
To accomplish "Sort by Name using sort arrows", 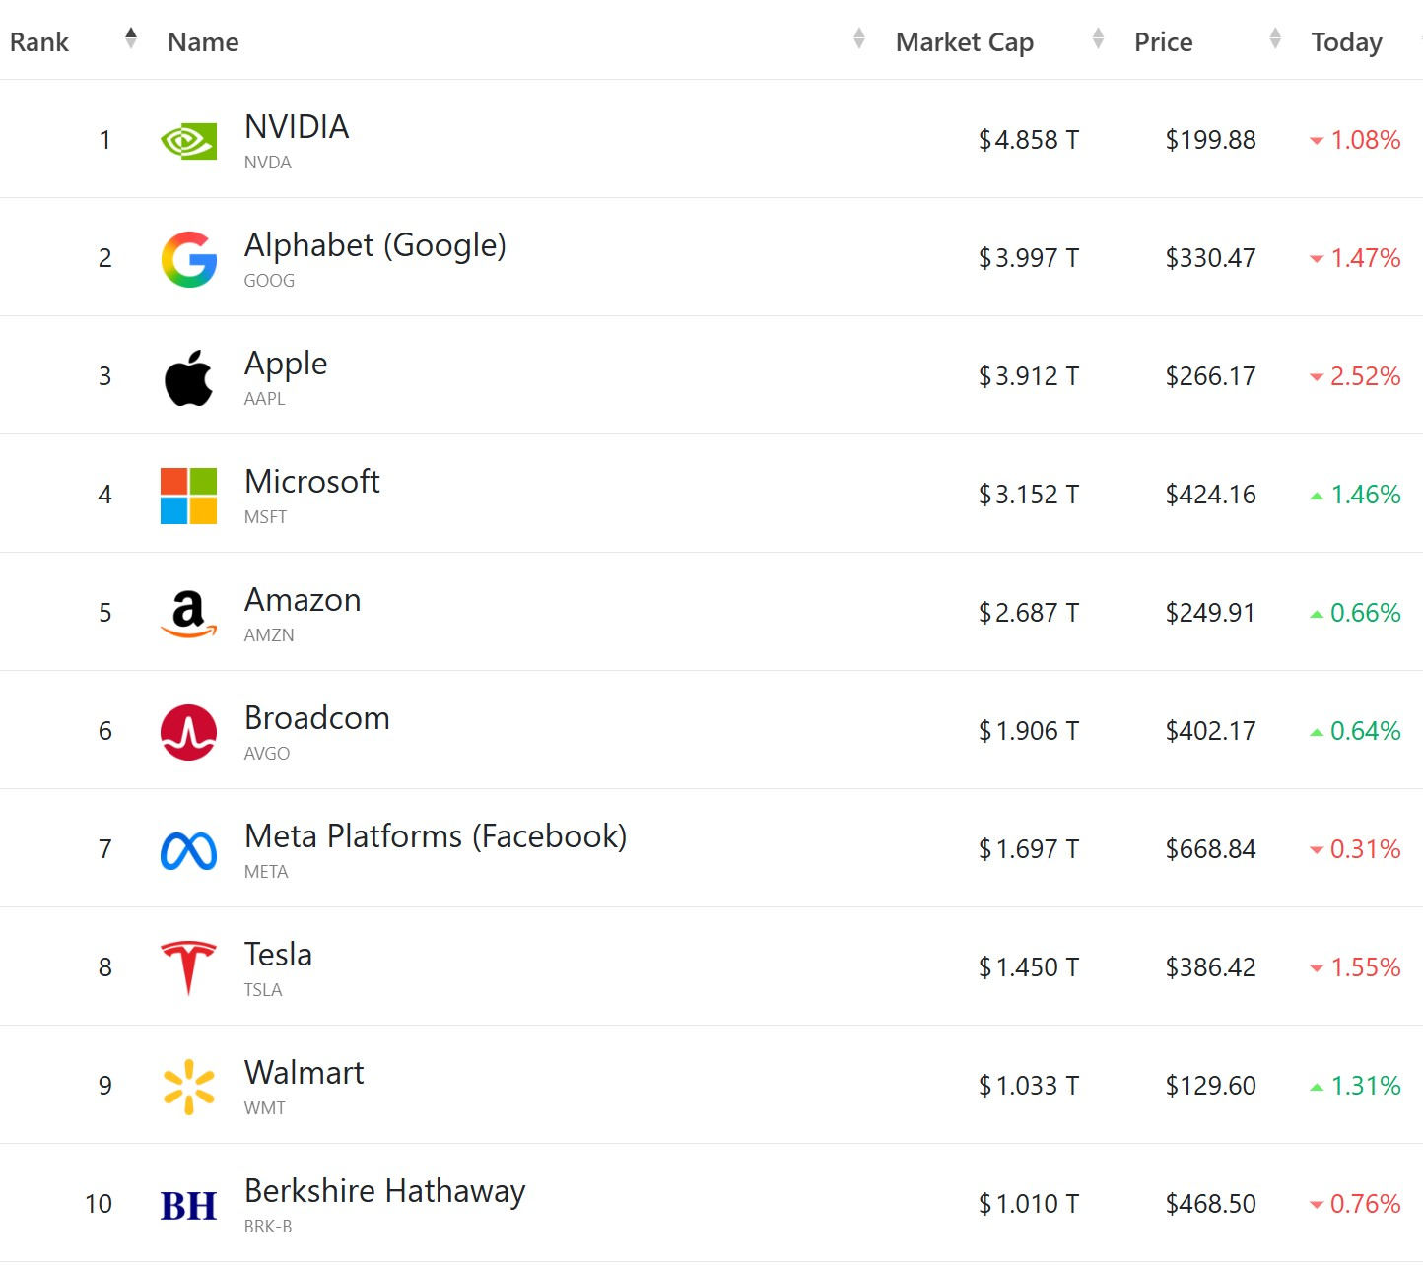I will 859,39.
